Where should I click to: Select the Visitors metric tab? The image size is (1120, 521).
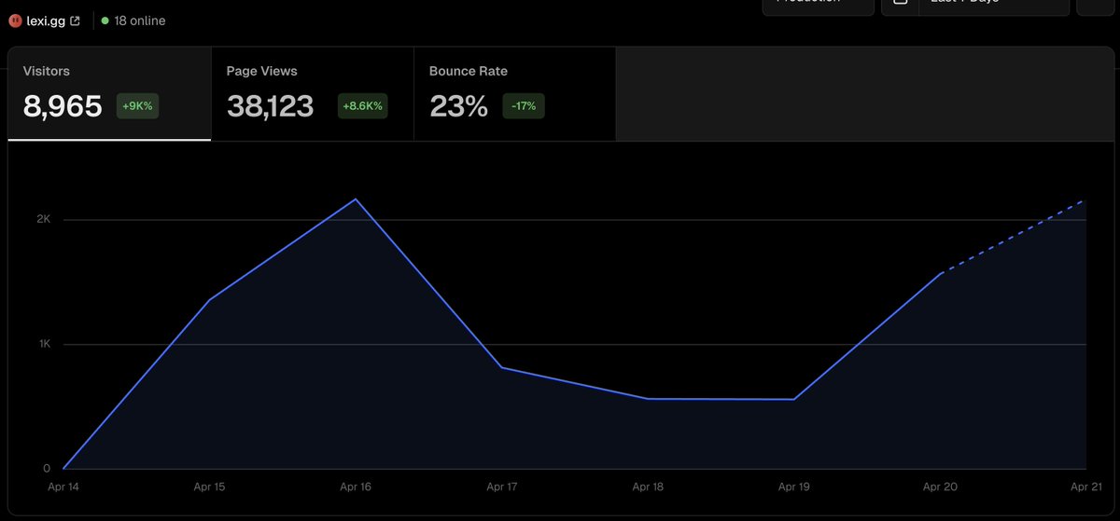109,94
